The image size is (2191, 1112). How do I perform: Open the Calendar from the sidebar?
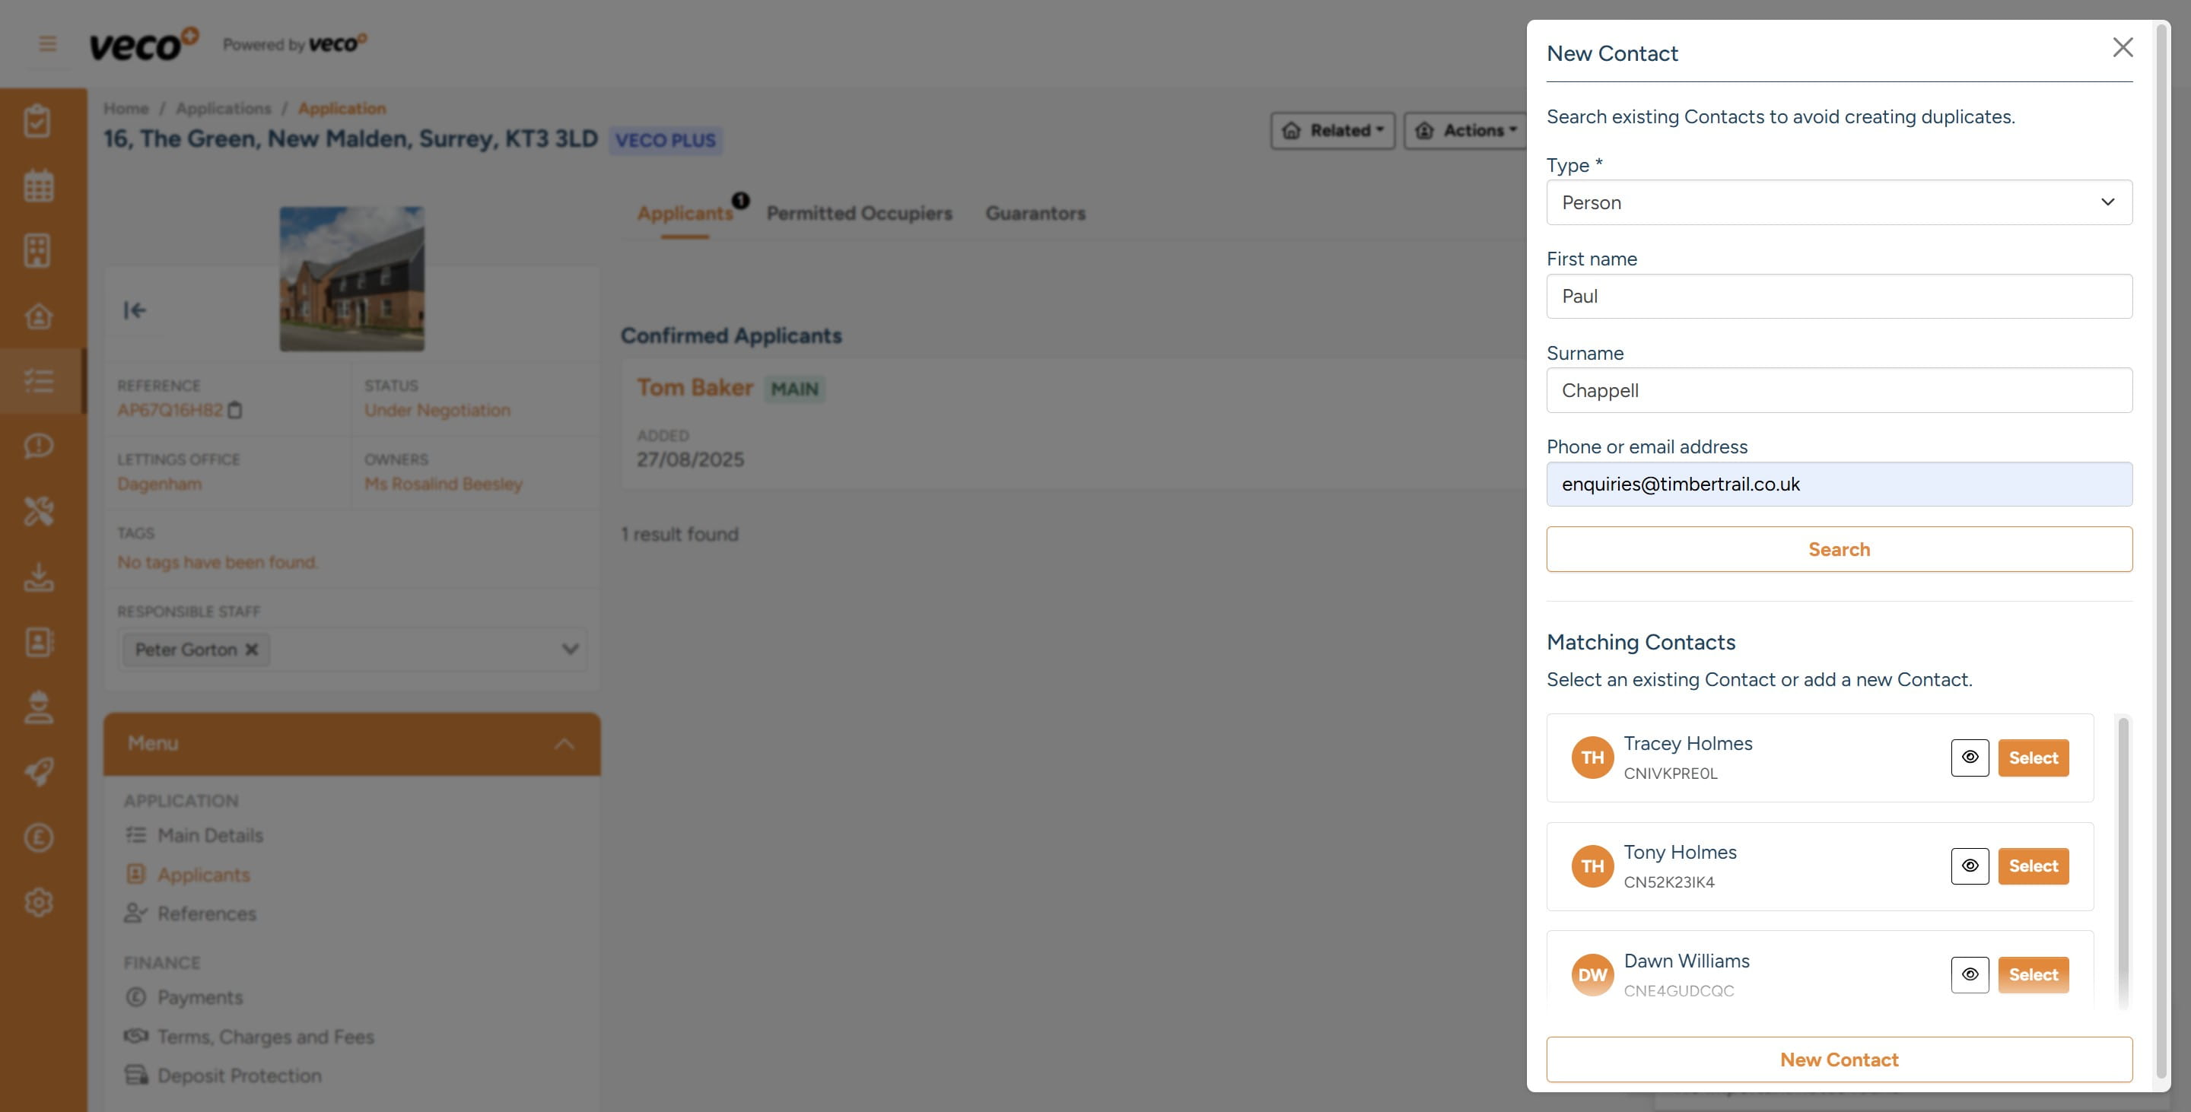click(39, 185)
